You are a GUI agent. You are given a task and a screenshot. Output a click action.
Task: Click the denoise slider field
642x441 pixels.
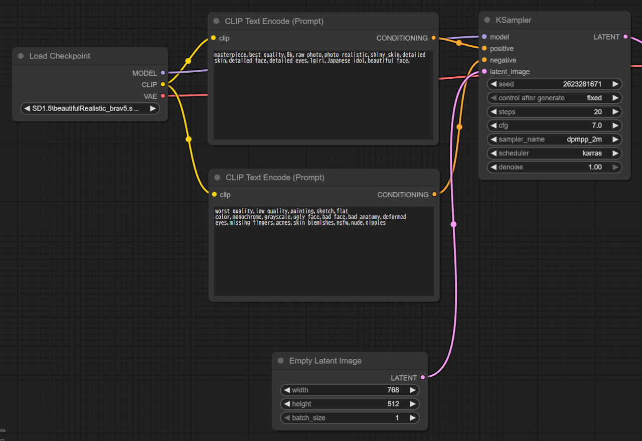click(x=554, y=167)
